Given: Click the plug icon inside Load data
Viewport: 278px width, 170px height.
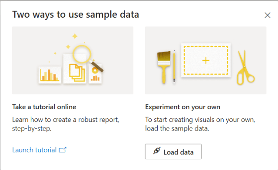Looking at the screenshot, I should 157,150.
